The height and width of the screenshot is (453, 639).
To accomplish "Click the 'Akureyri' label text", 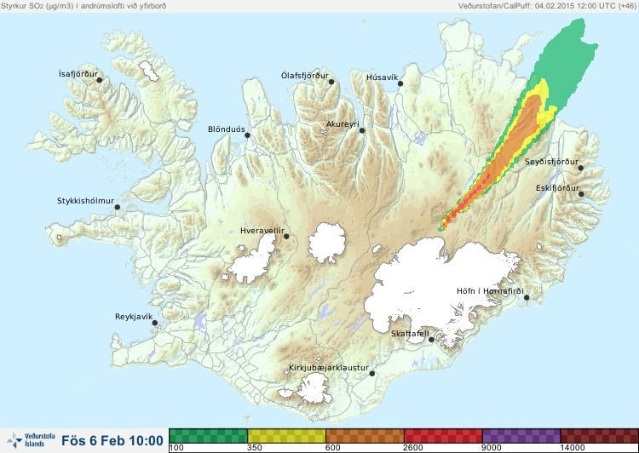I will point(343,124).
